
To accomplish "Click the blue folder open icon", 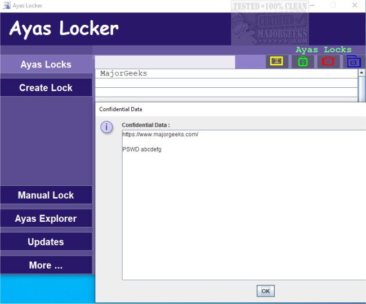I will [354, 61].
